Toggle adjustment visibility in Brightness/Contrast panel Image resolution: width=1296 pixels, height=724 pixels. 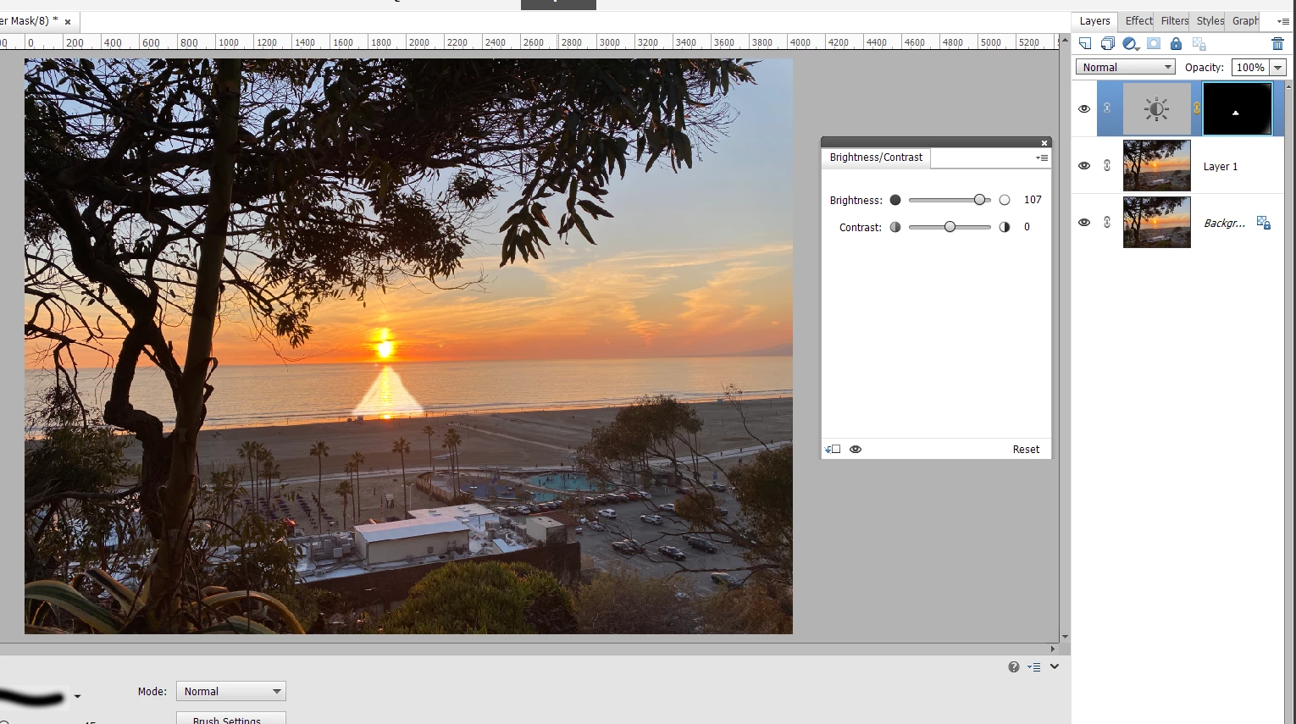856,450
